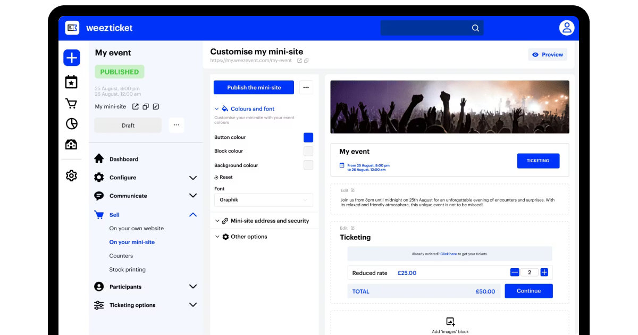The height and width of the screenshot is (335, 638).
Task: Click the Participants person icon
Action: 99,287
